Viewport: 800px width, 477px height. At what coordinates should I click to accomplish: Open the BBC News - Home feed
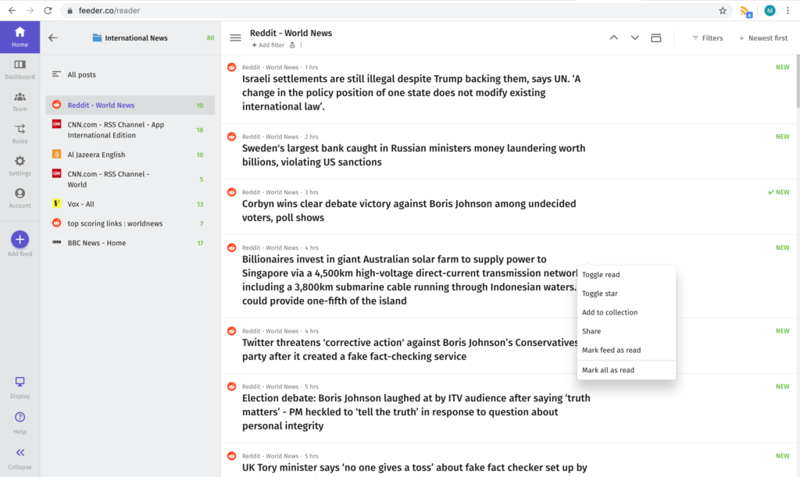[130, 243]
